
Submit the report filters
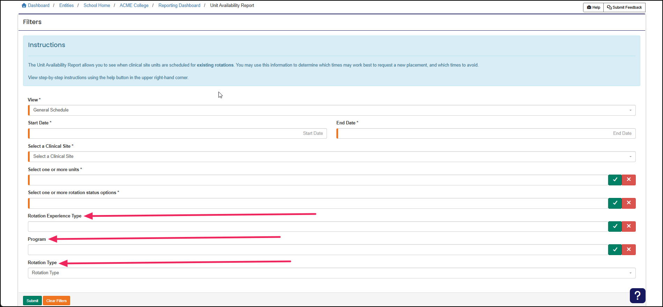pos(32,301)
